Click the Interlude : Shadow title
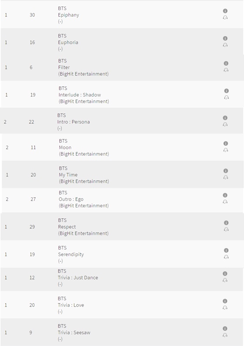Viewport: 244px width, 346px height. (80, 95)
